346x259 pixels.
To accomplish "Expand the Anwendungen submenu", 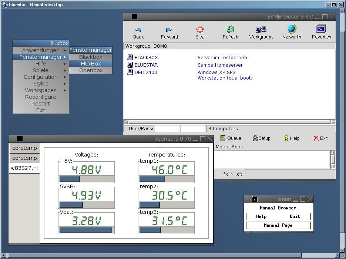I will pyautogui.click(x=41, y=50).
